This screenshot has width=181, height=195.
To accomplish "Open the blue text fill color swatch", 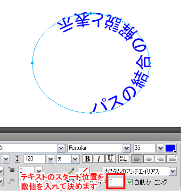I will pyautogui.click(x=171, y=148).
